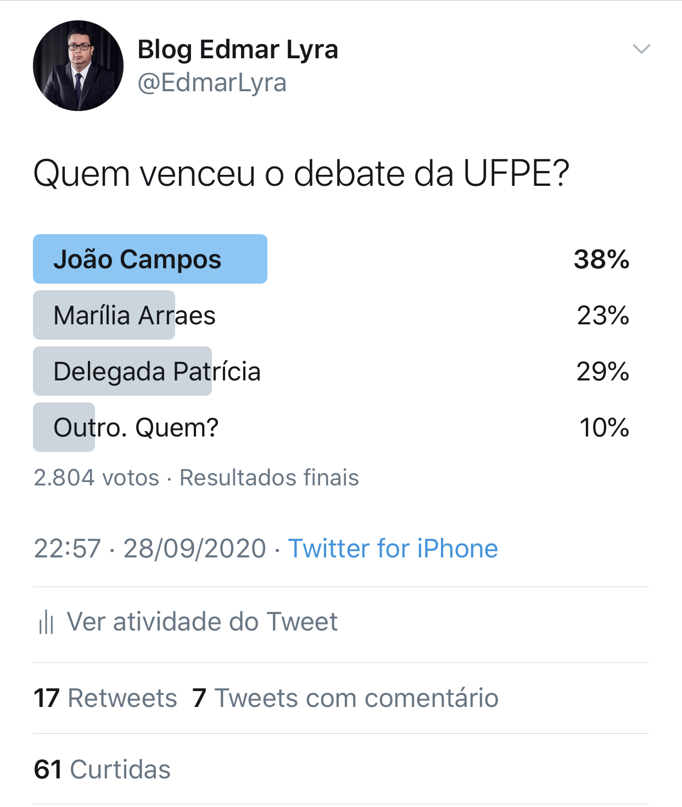Screen dimensions: 682x807
Task: Expand the tweet options chevron
Action: coord(641,49)
